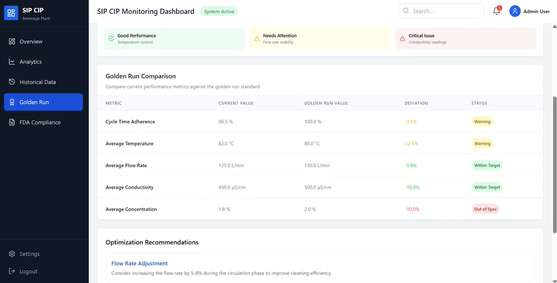Click the Analytics chart icon

tap(12, 62)
